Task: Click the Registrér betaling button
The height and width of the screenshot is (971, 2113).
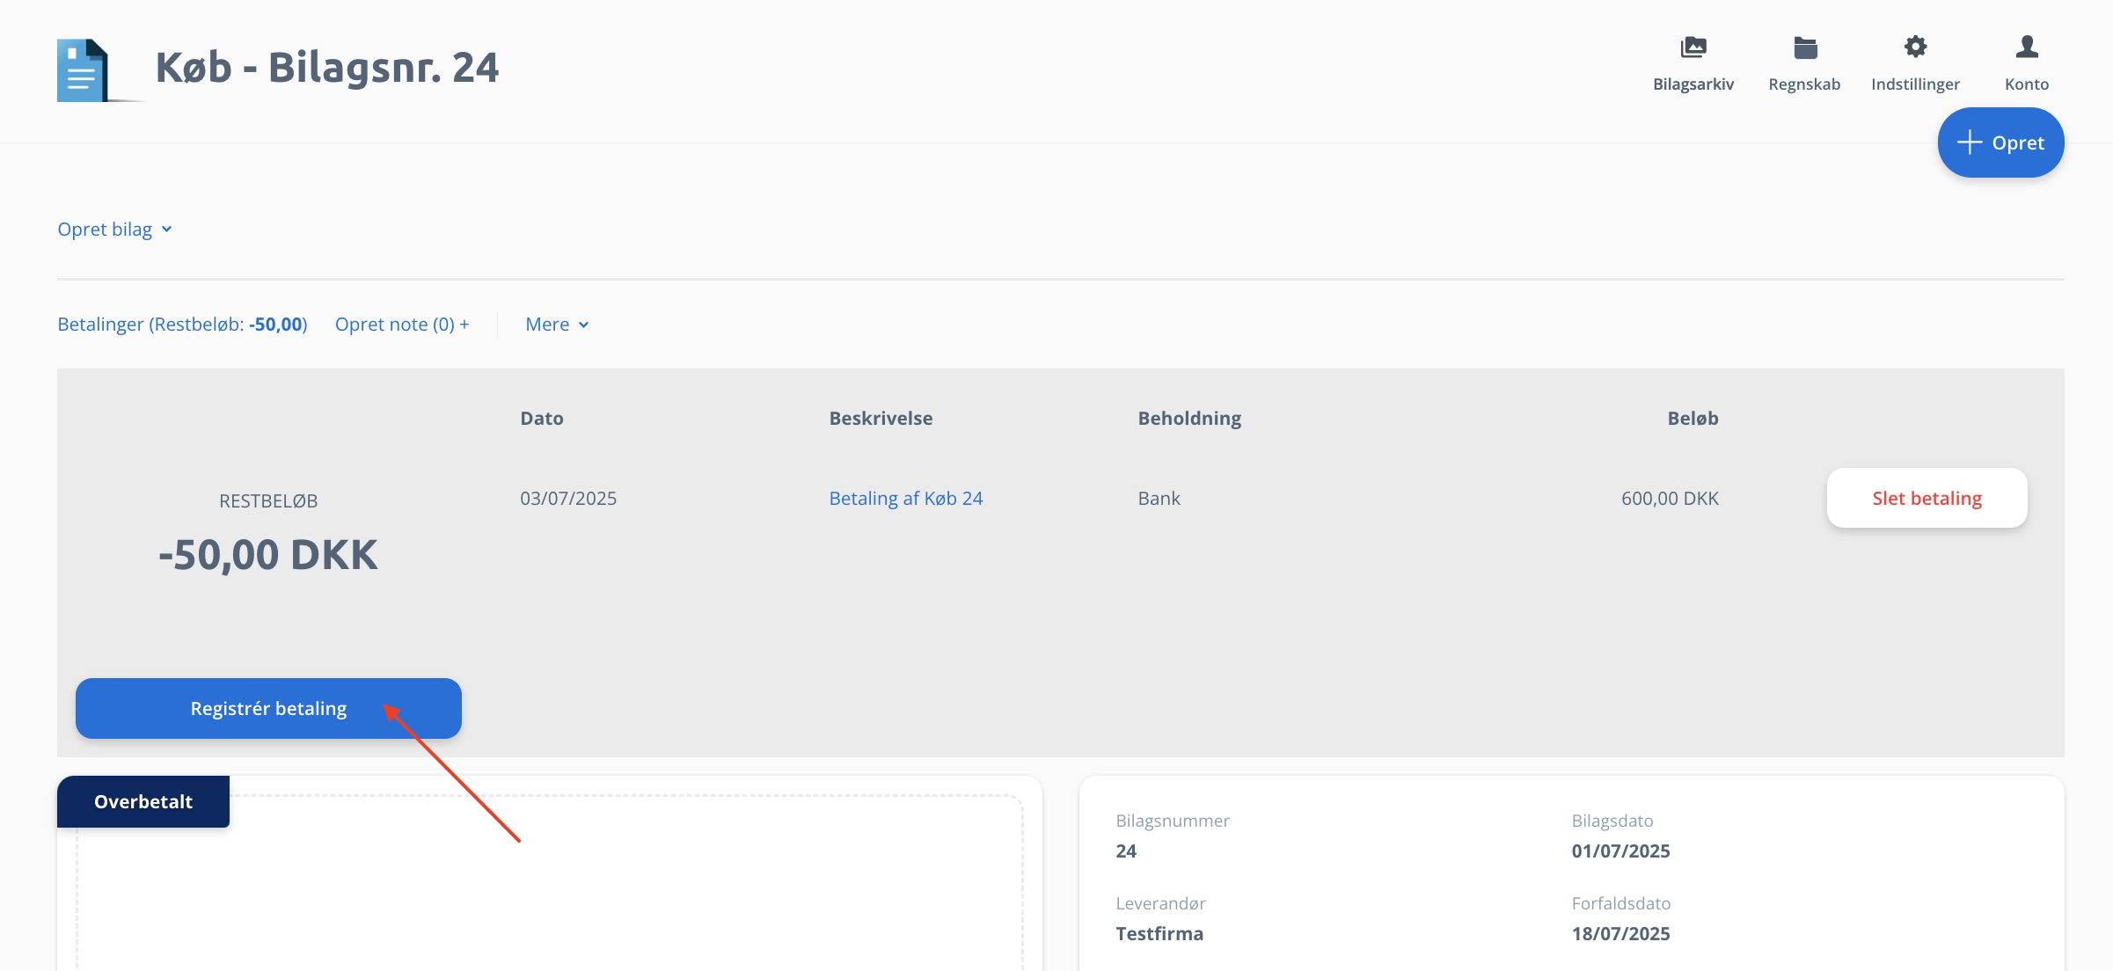Action: 268,709
